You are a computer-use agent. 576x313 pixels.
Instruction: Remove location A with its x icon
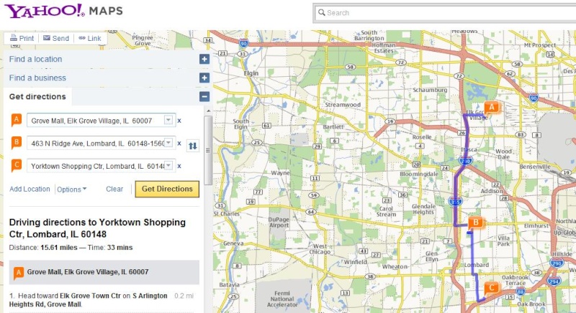coord(179,121)
